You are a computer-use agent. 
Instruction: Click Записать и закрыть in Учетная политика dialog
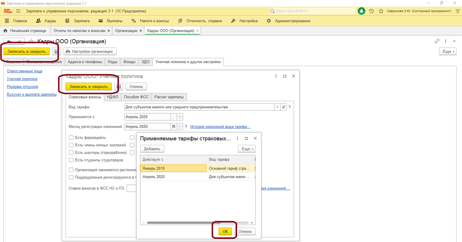point(89,86)
